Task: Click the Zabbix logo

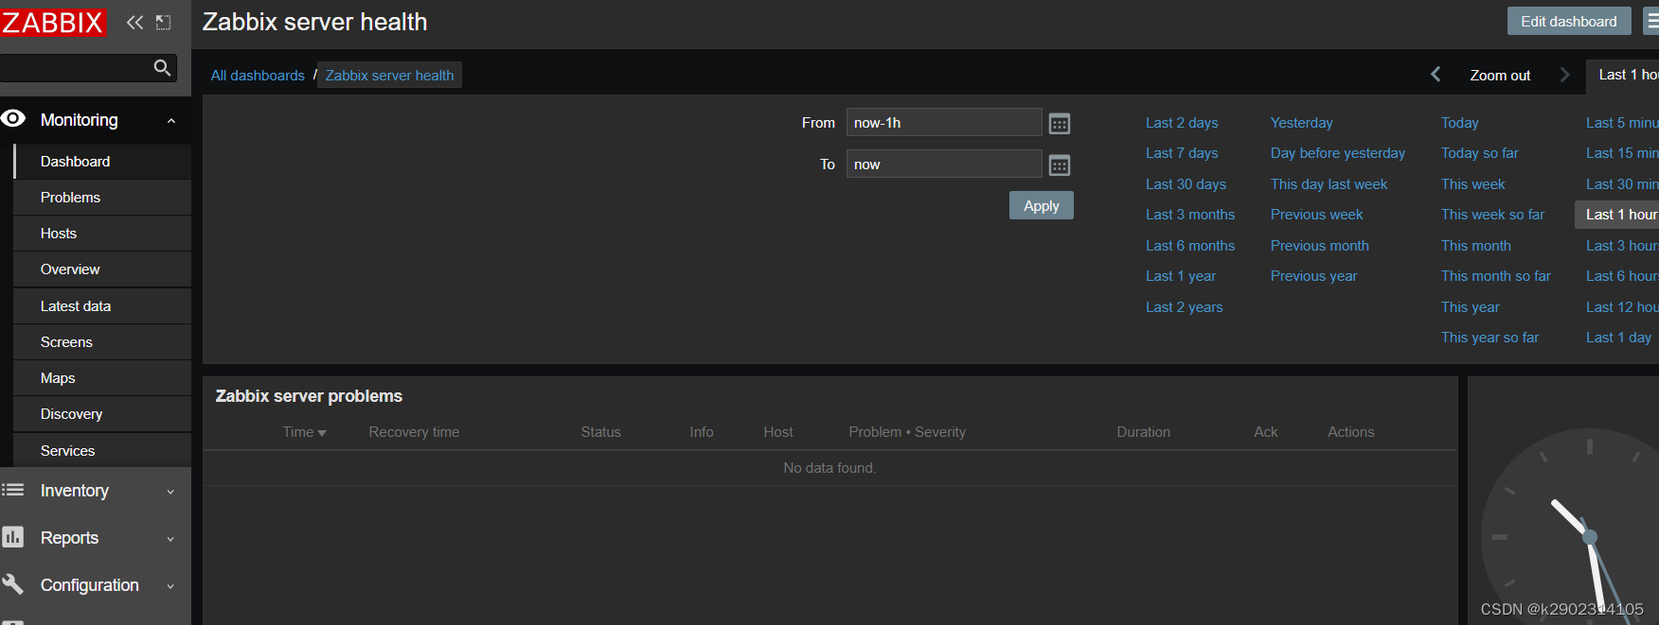Action: point(53,22)
